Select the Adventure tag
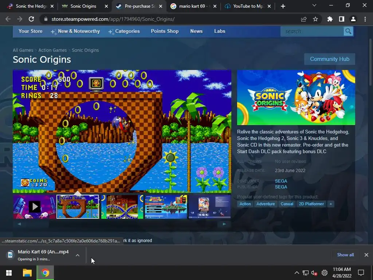The height and width of the screenshot is (280, 373). (266, 204)
